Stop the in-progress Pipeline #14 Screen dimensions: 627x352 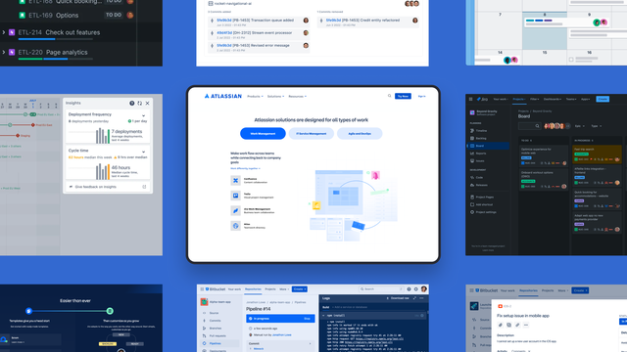307,319
